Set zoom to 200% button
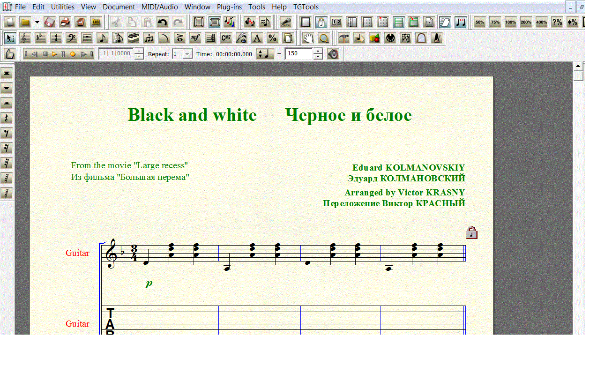 (x=526, y=22)
